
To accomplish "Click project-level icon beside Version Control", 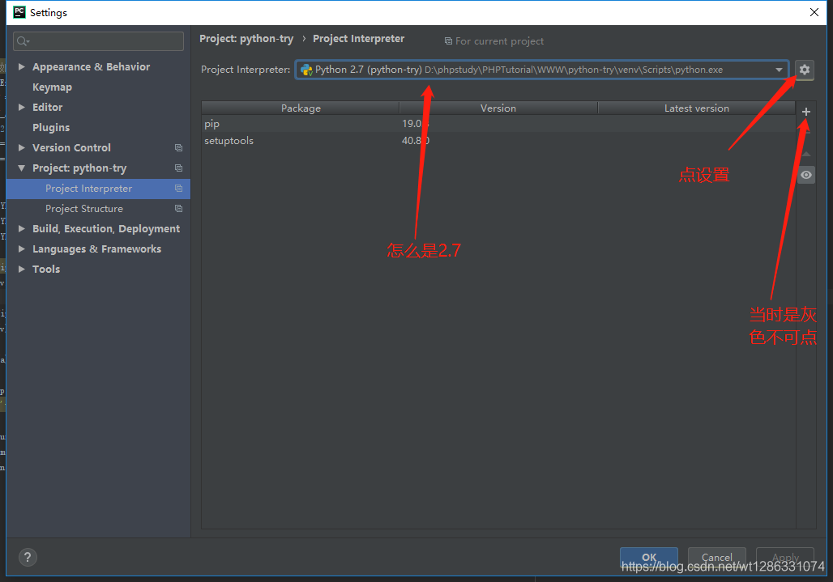I will [178, 148].
